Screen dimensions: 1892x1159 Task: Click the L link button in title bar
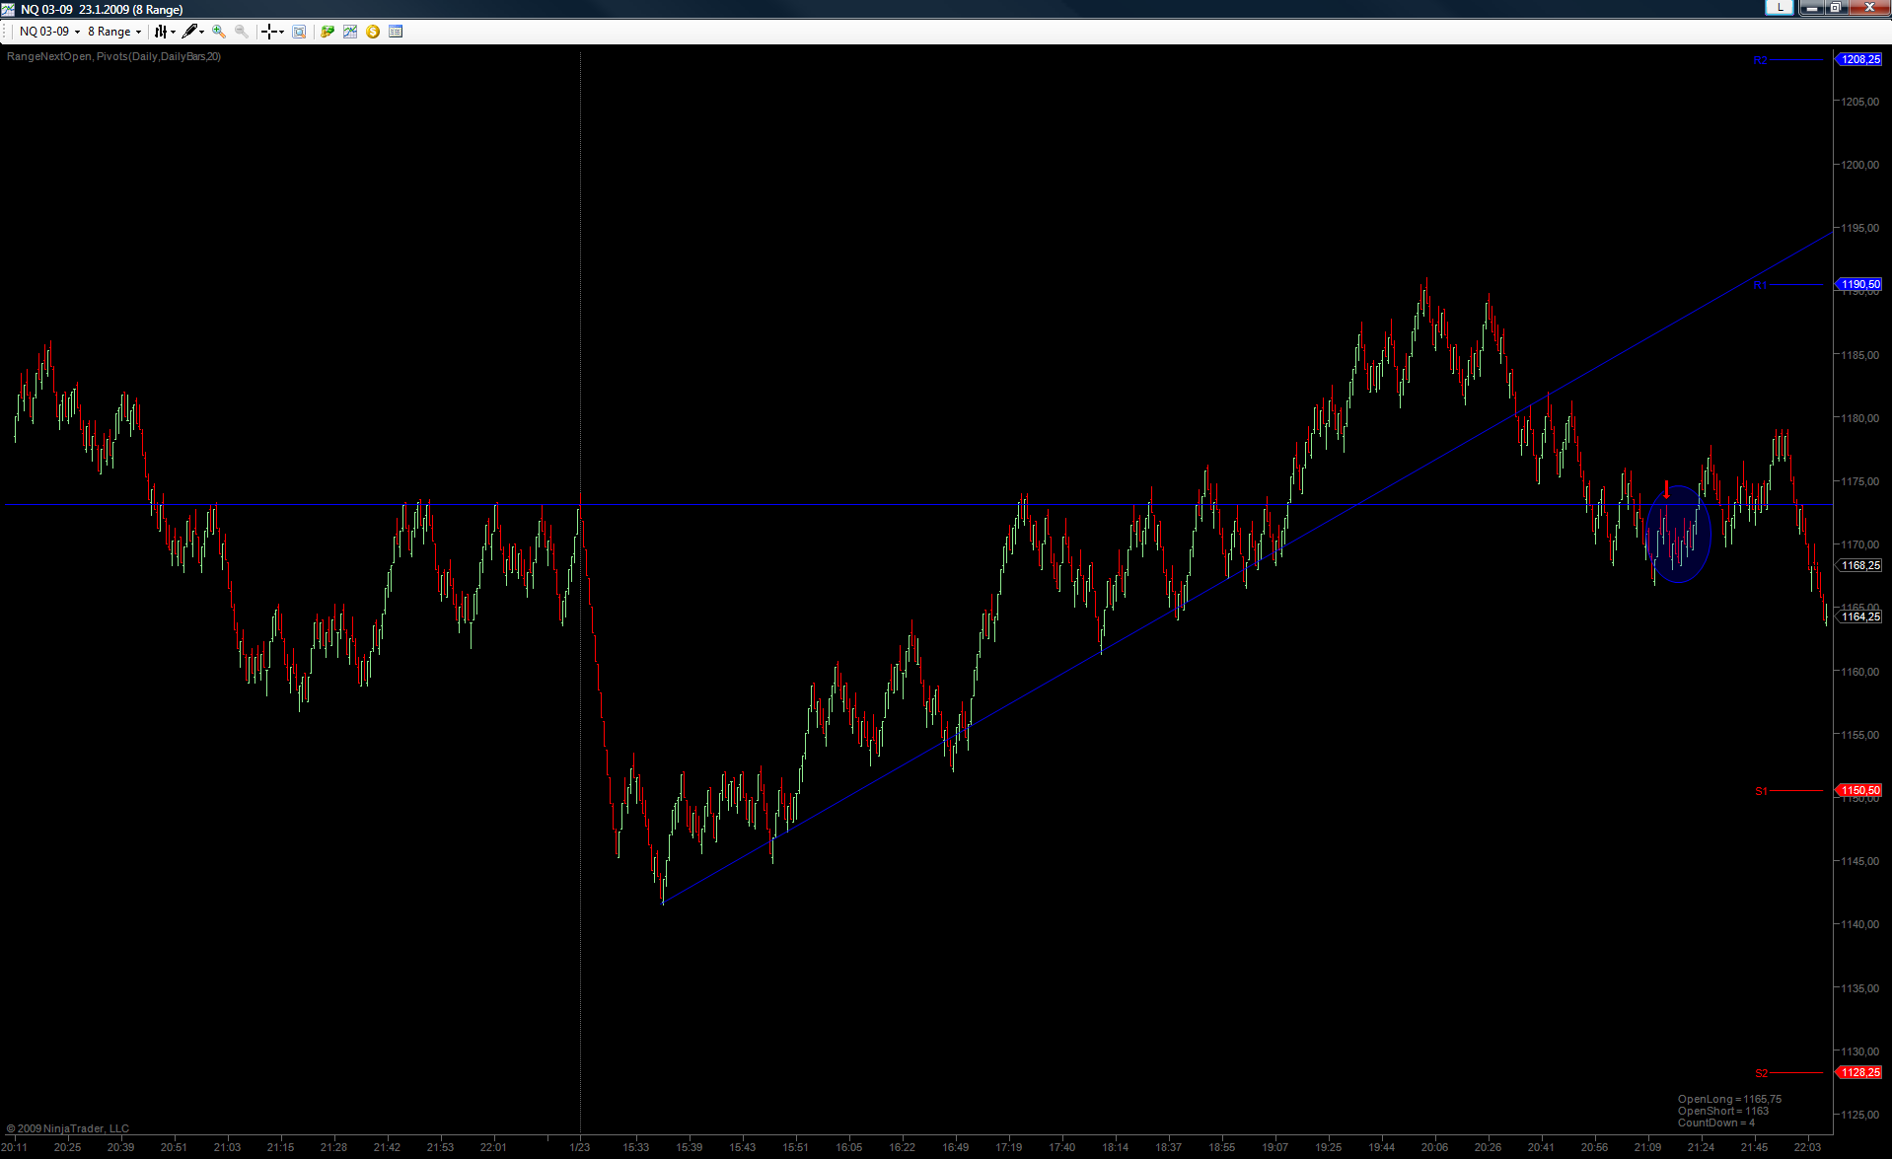coord(1780,8)
